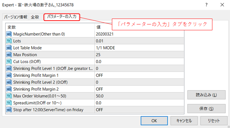The width and height of the screenshot is (230, 128).
Task: Click the icon beside Max Position
Action: tap(9, 55)
